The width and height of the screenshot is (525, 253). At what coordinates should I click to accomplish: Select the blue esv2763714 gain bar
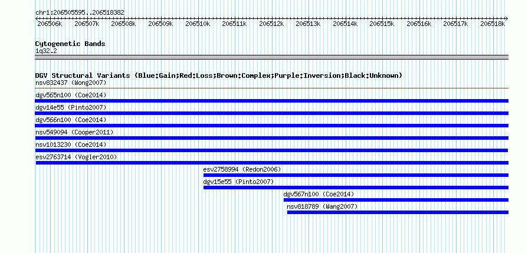tap(272, 163)
